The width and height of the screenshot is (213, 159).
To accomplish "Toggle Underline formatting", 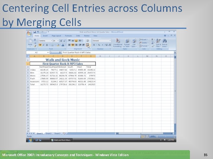I will coord(47,45).
